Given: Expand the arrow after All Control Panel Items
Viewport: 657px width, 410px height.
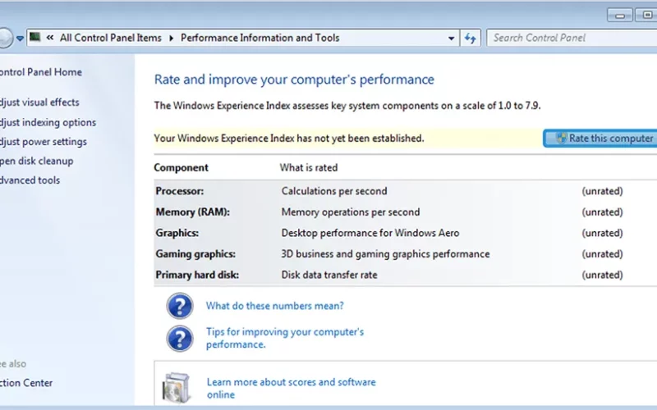Looking at the screenshot, I should (171, 38).
